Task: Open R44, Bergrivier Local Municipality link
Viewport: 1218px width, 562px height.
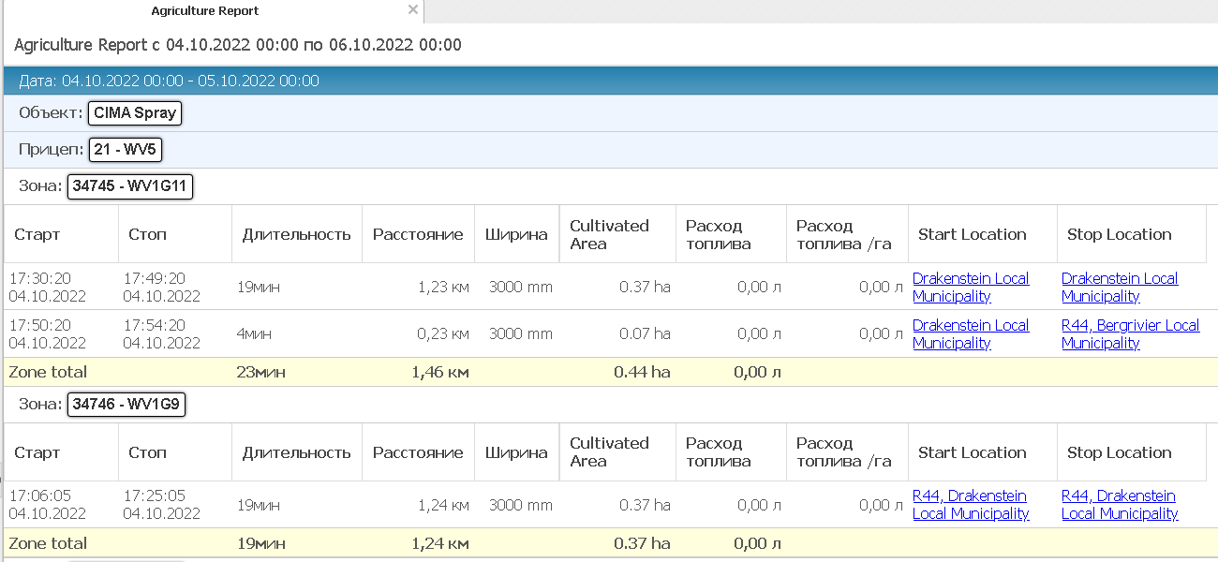Action: 1130,334
